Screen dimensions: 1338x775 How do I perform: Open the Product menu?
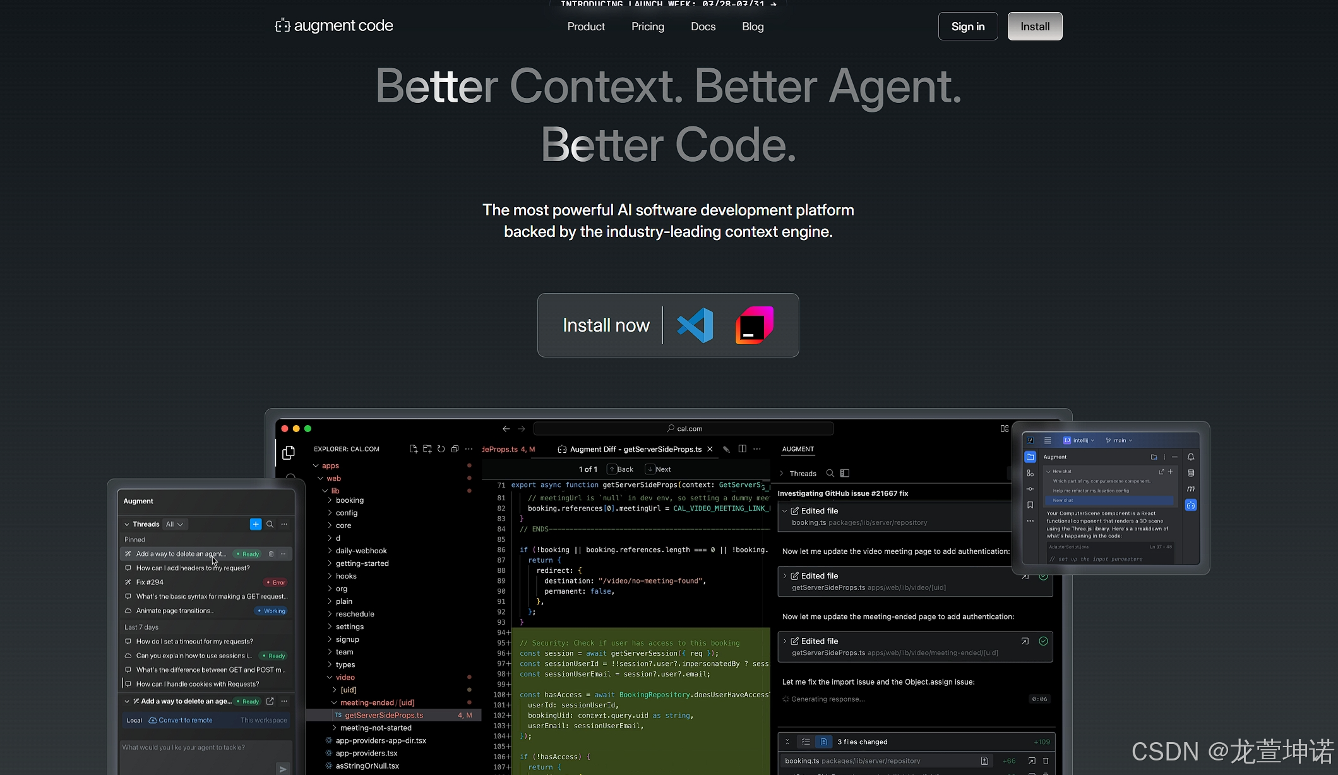tap(586, 27)
